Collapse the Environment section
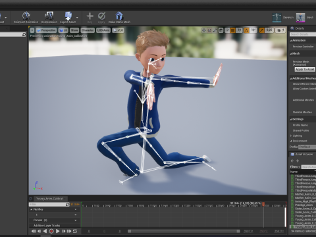316x237 pixels. coord(291,141)
